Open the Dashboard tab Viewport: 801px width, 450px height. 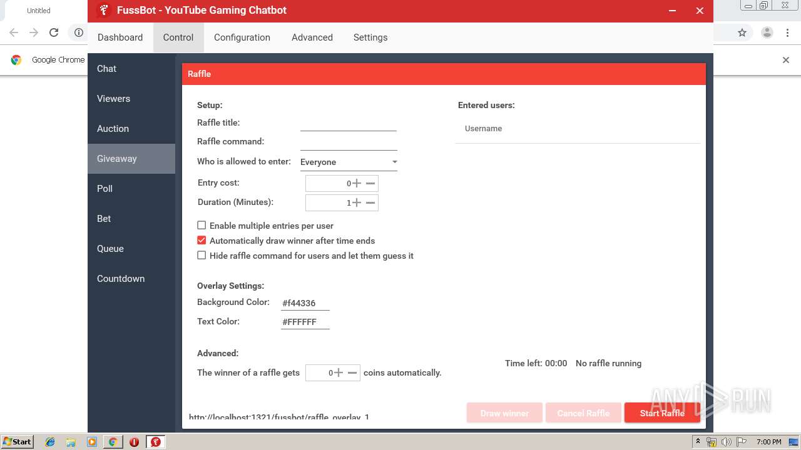[120, 37]
